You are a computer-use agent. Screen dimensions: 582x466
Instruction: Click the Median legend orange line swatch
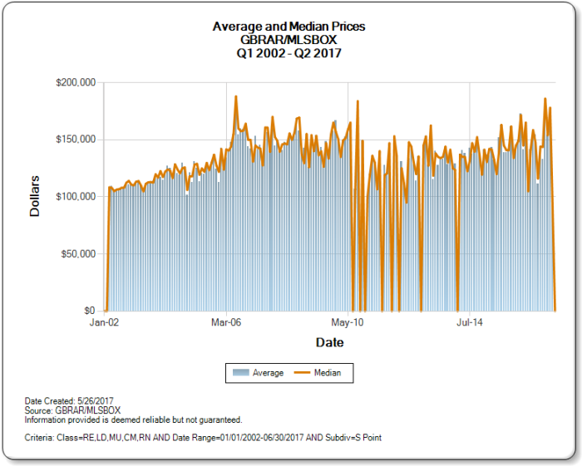pos(302,373)
